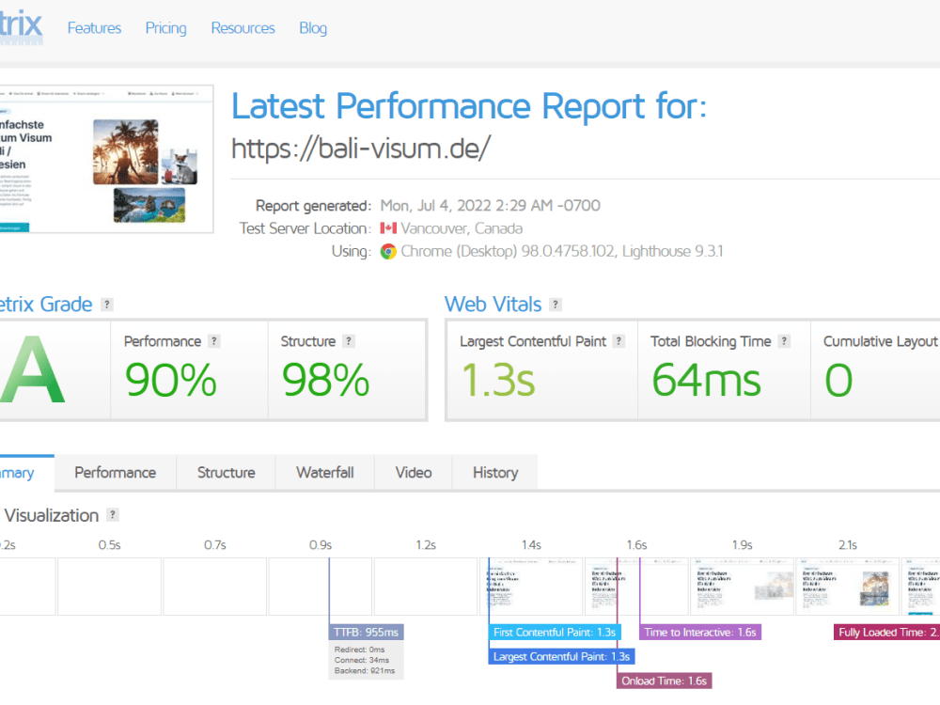Click help icon beside Structure score
The height and width of the screenshot is (705, 940).
349,341
